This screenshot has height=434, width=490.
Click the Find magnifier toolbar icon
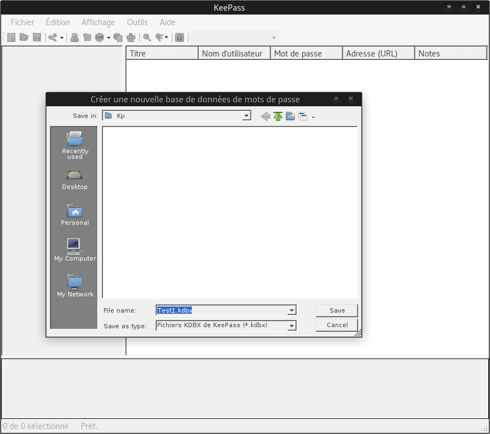pos(147,37)
